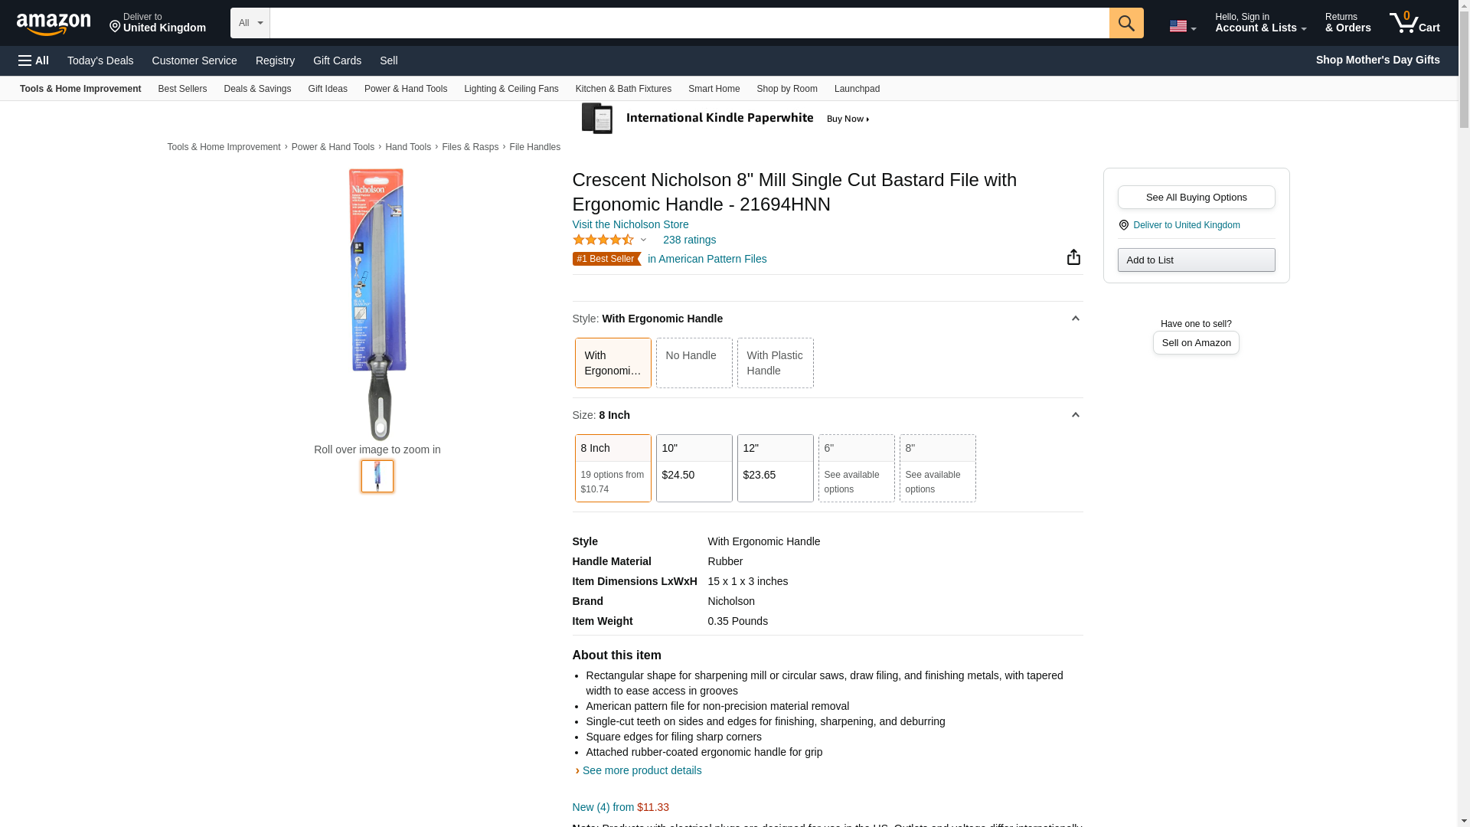The height and width of the screenshot is (827, 1470).
Task: Select the With Plastic Handle style
Action: coord(775,363)
